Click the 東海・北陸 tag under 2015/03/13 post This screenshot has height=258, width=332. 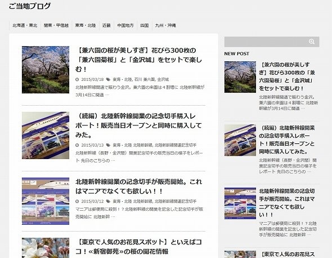point(122,145)
